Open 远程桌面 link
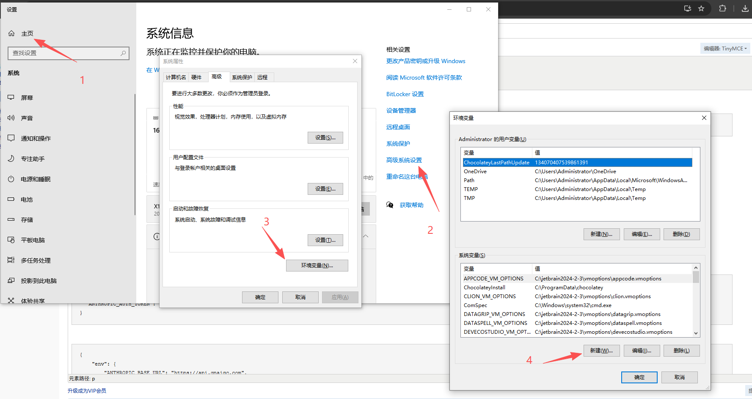The image size is (752, 399). coord(398,127)
